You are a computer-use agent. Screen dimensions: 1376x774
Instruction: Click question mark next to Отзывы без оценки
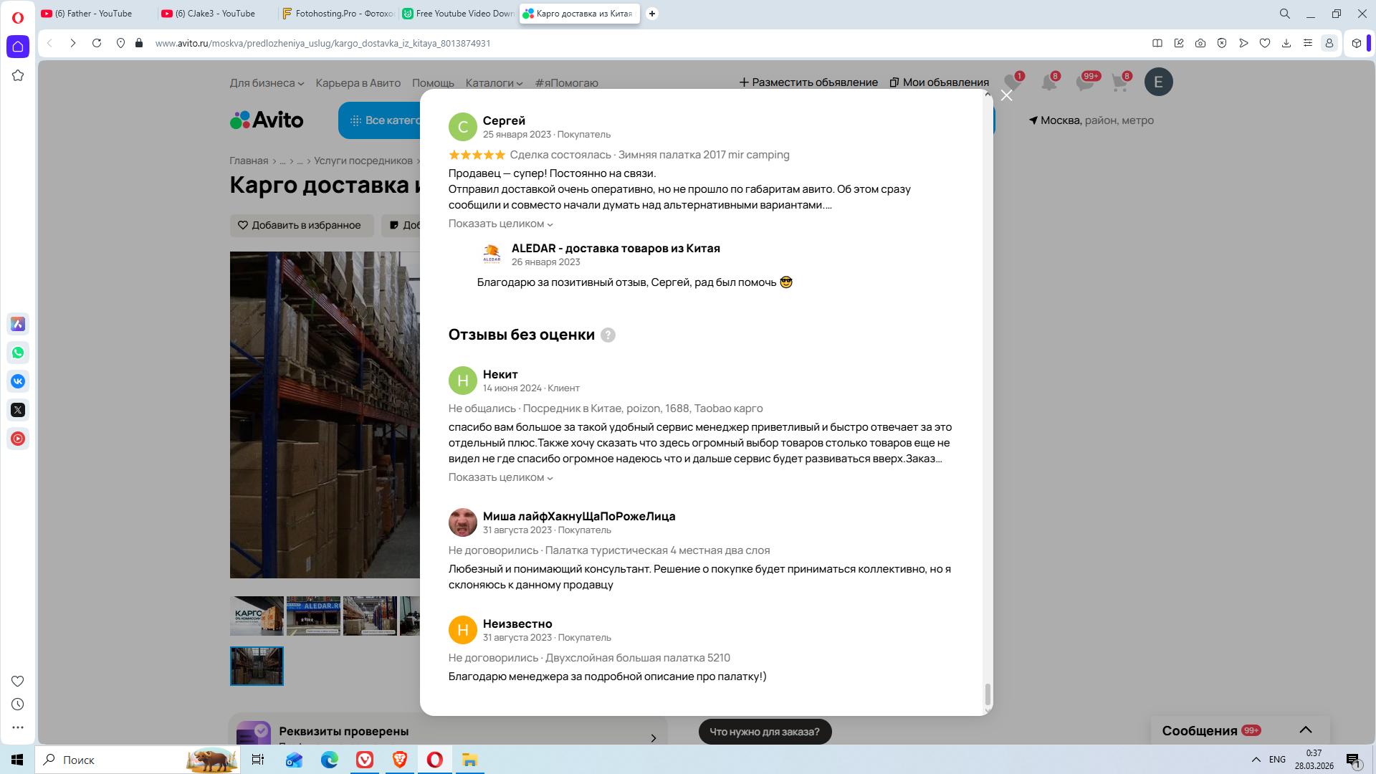click(608, 335)
